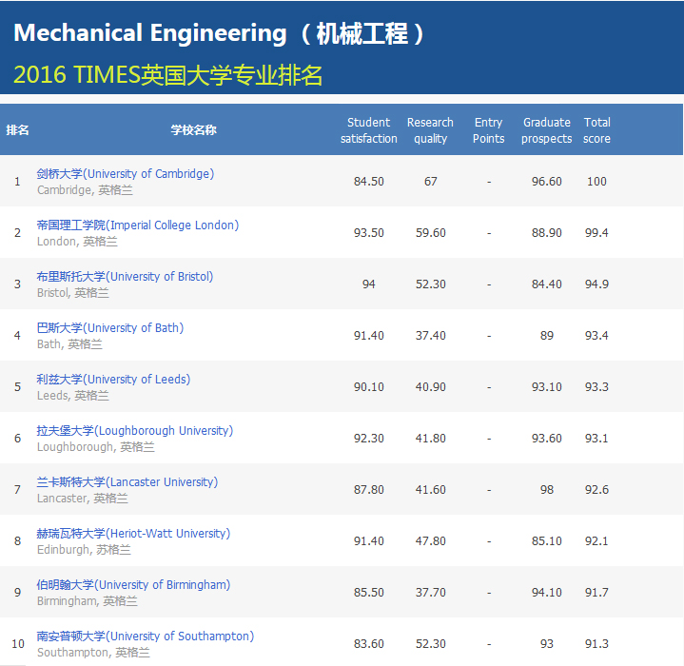684x666 pixels.
Task: Click the 学校名称 column header
Action: 194,130
